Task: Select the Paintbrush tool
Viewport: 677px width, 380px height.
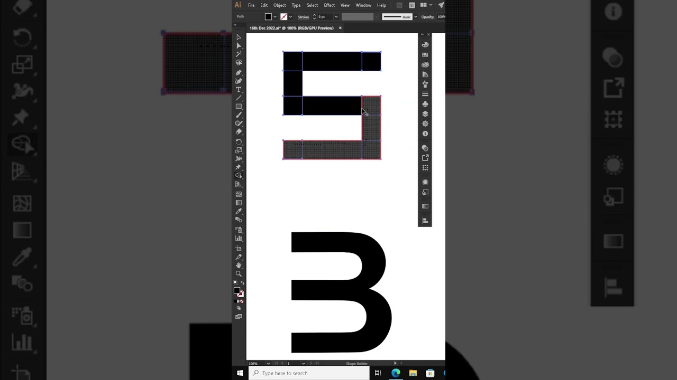Action: point(239,115)
